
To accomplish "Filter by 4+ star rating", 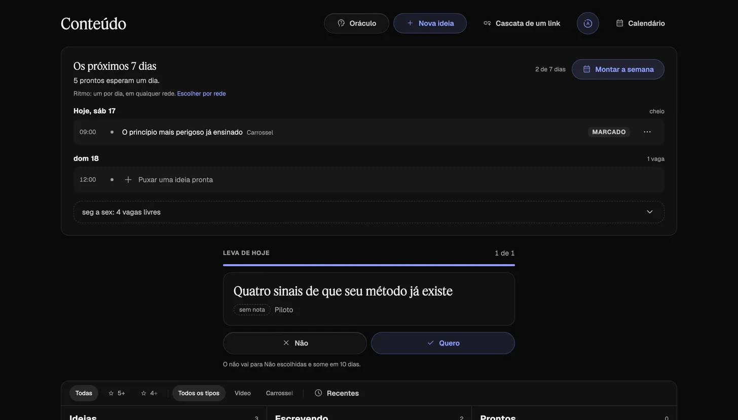I will click(x=149, y=393).
